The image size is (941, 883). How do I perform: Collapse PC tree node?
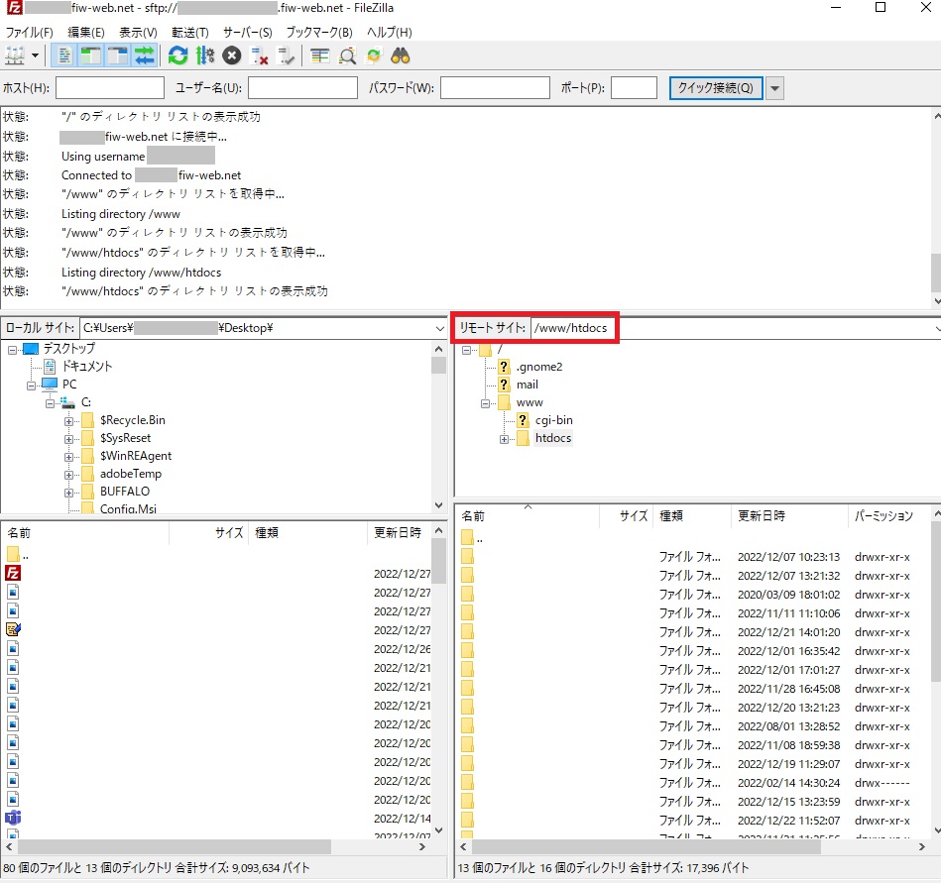tap(31, 386)
